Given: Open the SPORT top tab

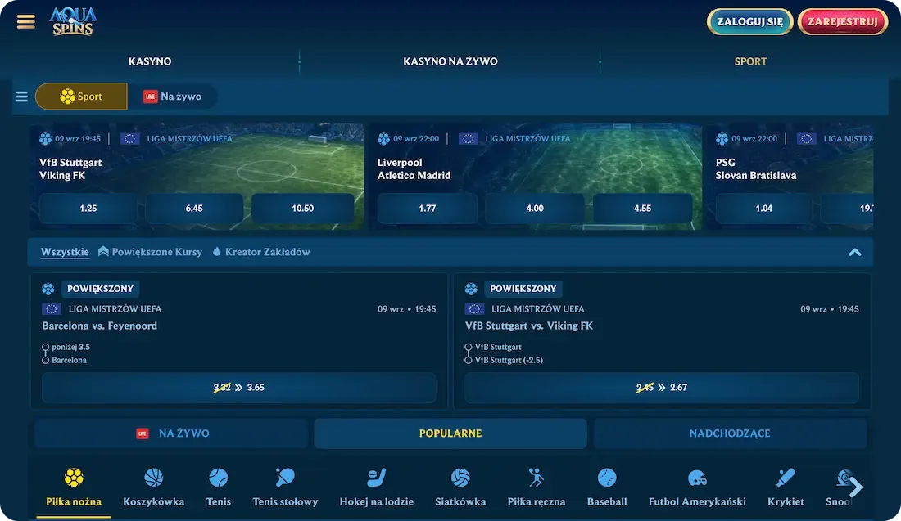Looking at the screenshot, I should click(x=750, y=61).
